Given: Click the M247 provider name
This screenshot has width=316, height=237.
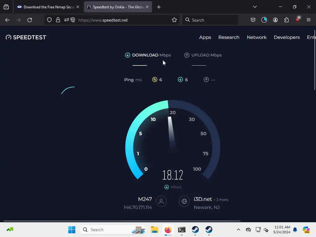Looking at the screenshot, I should [x=145, y=199].
